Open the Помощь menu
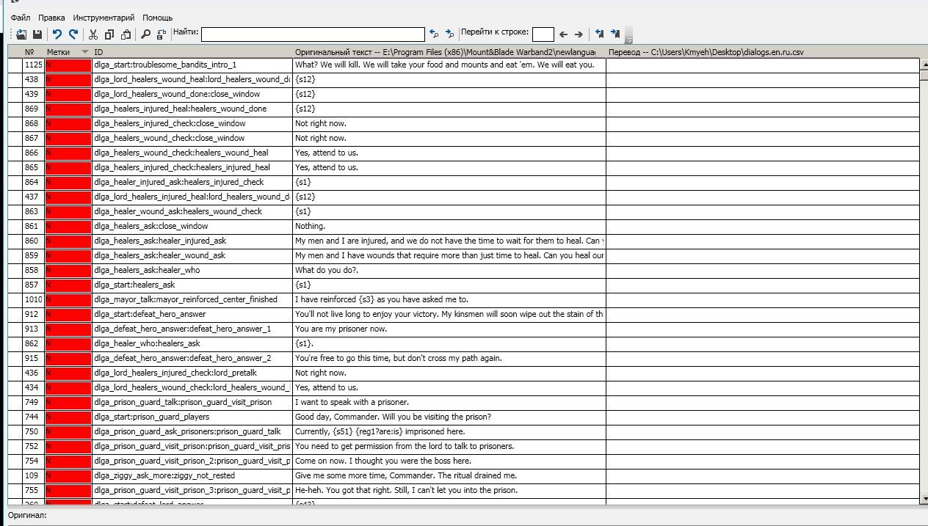This screenshot has height=526, width=928. [x=158, y=18]
